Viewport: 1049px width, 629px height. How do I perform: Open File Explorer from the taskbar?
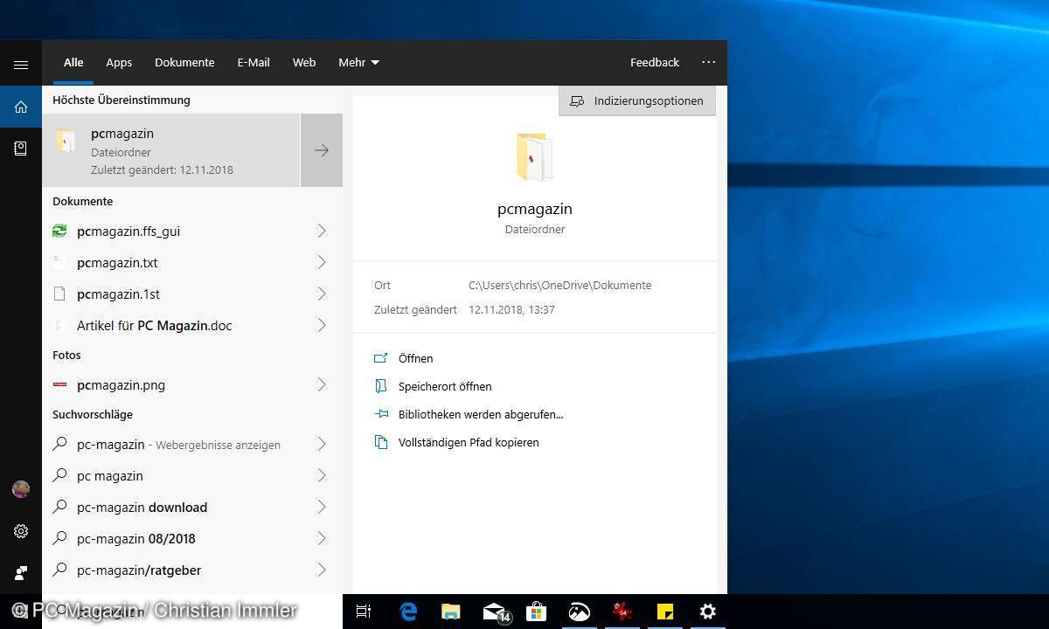451,612
